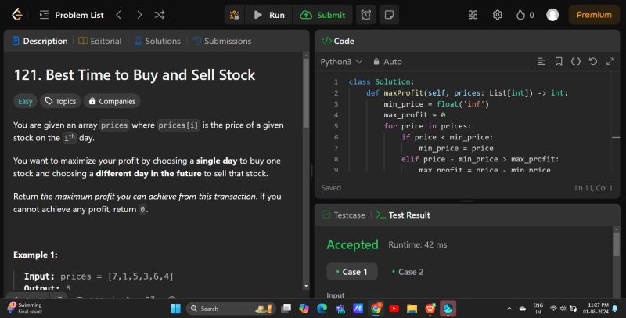Click the curly braces retrieve code icon
The image size is (626, 318).
point(576,62)
